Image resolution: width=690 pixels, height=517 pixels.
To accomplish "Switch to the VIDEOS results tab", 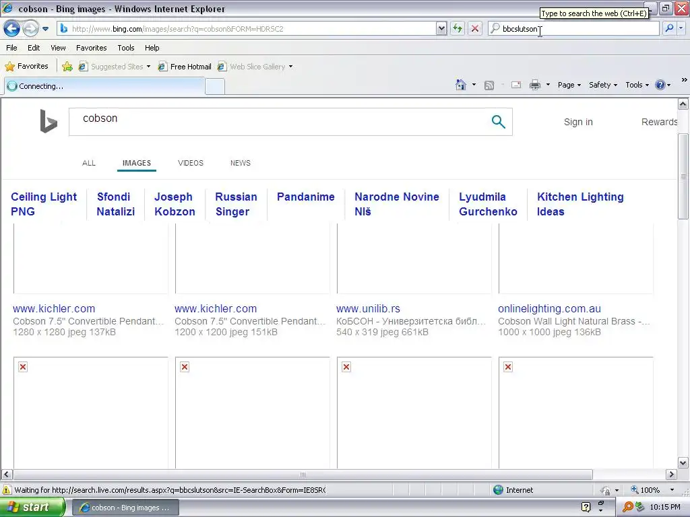I will (191, 163).
